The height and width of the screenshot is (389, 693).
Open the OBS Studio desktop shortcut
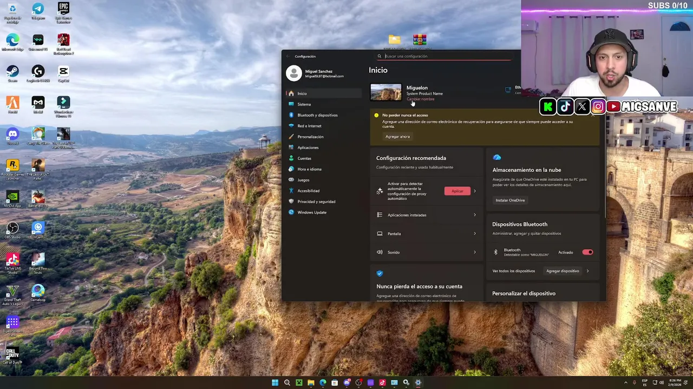click(x=12, y=230)
